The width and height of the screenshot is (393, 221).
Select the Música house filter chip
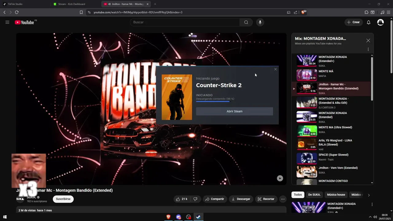336,195
